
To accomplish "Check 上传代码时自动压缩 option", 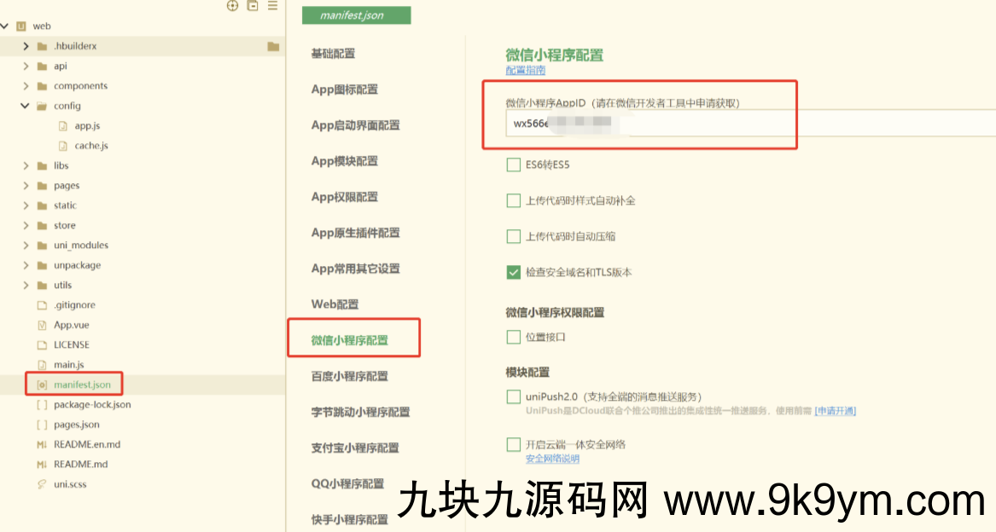I will click(x=513, y=236).
